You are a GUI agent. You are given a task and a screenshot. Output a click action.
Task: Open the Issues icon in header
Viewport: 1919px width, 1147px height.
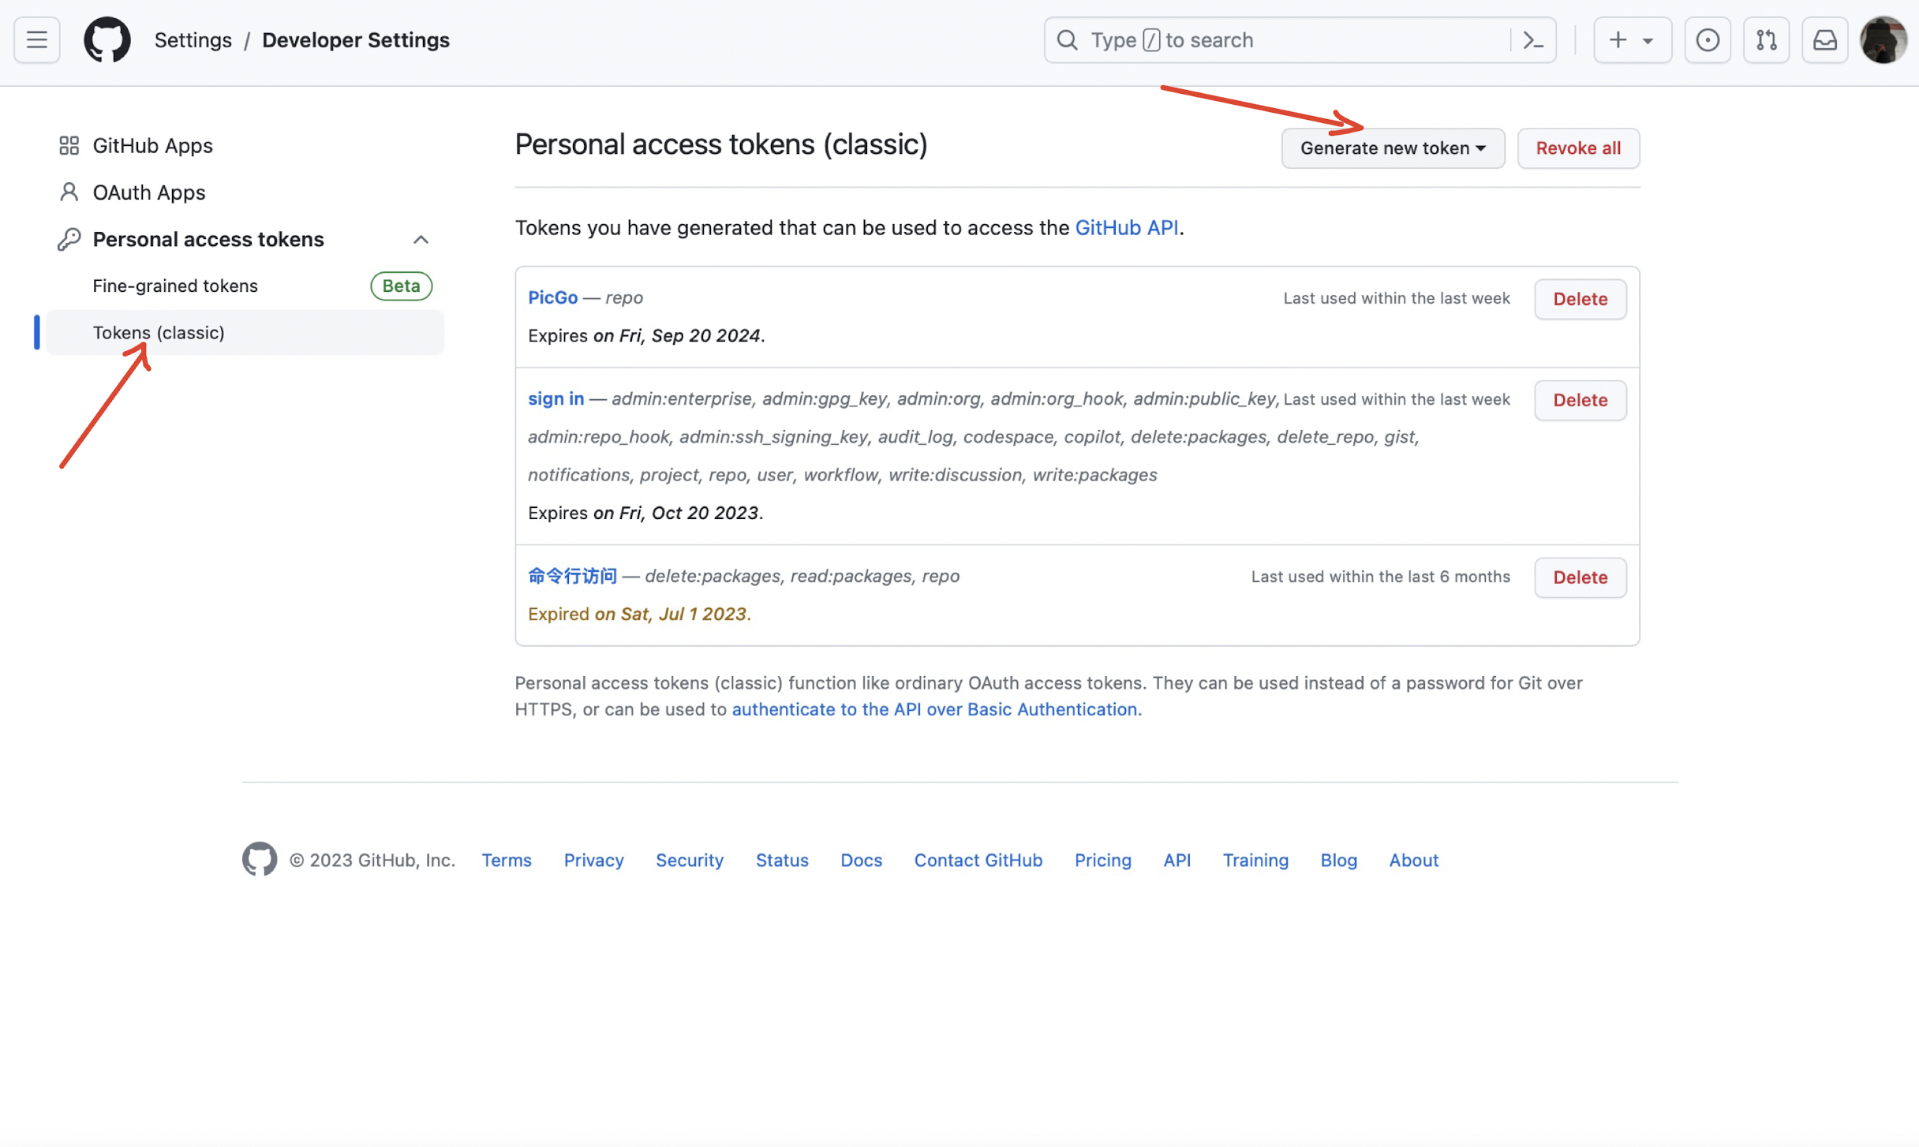1708,39
